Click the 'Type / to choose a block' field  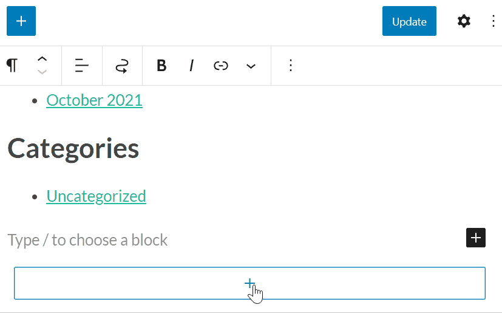87,240
